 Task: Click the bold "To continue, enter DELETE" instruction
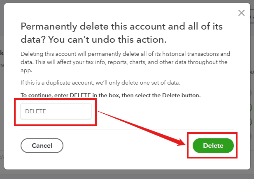pyautogui.click(x=111, y=95)
